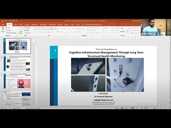This screenshot has height=128, width=171.
Task: Open the Clipboard dialog launcher
Action: point(17,36)
